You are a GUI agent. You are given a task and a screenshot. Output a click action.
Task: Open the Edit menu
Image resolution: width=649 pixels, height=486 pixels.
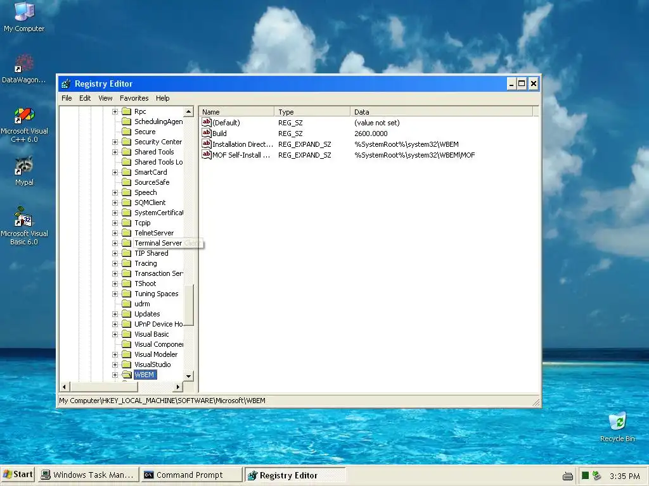pyautogui.click(x=85, y=98)
